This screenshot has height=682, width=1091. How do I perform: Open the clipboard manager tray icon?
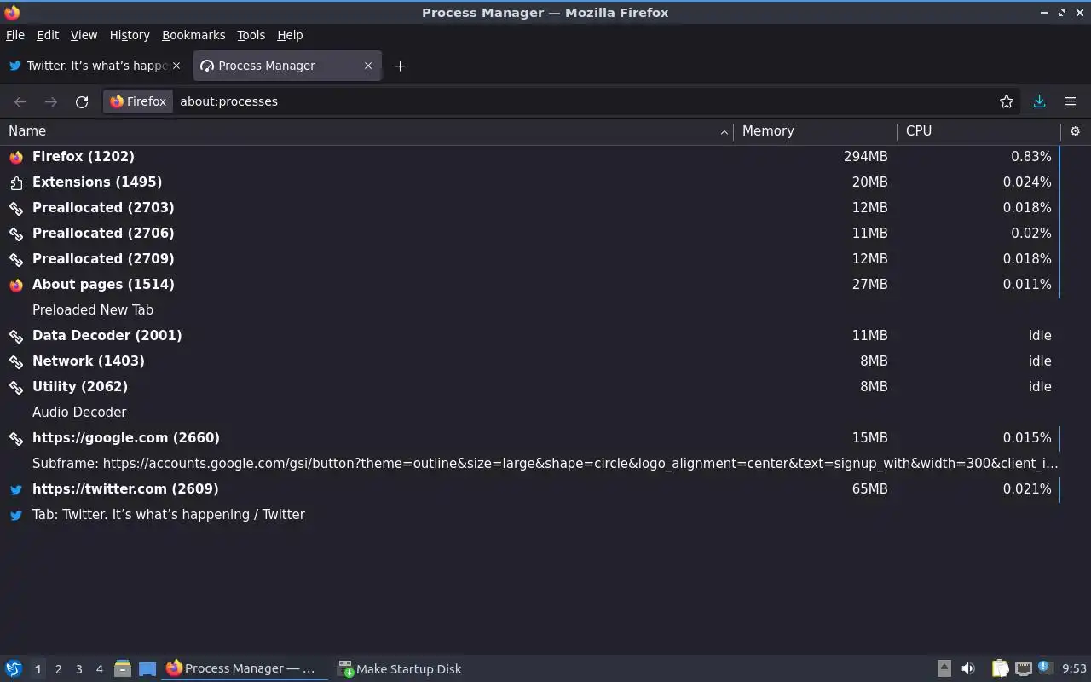pos(1000,668)
